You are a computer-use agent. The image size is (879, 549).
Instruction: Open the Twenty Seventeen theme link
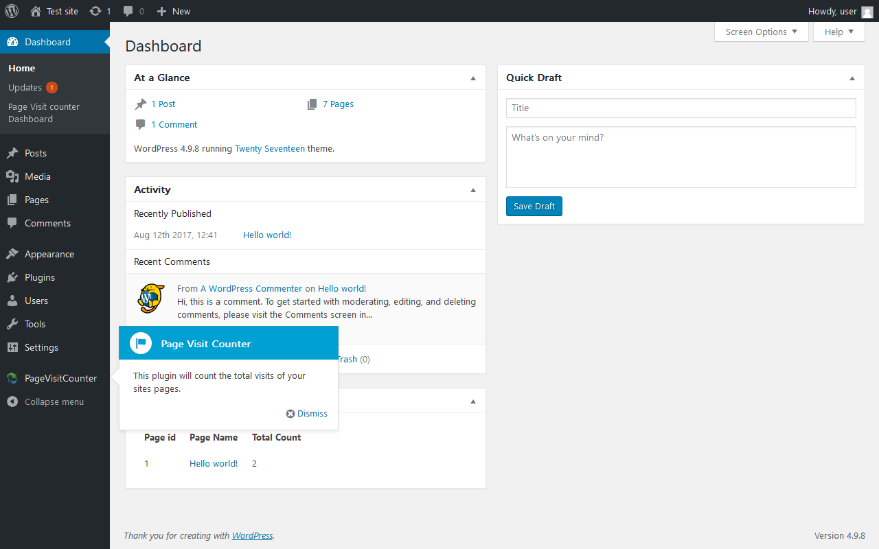[x=270, y=148]
